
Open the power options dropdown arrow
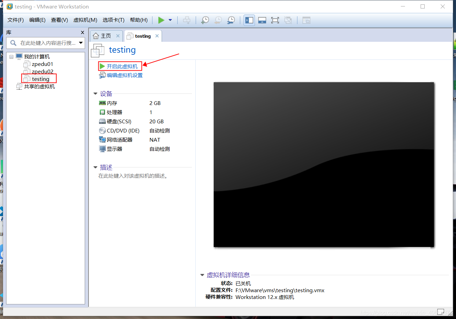coord(170,20)
